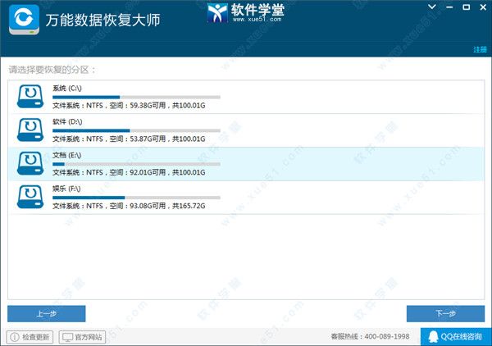This screenshot has height=346, width=492.
Task: Go back with the 上一步 button
Action: point(46,313)
